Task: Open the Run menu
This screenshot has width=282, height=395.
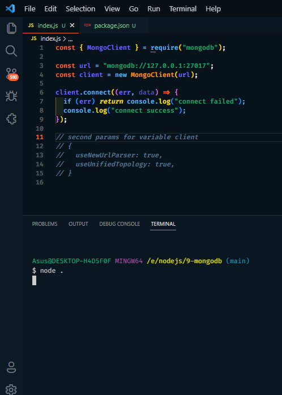Action: coord(153,9)
